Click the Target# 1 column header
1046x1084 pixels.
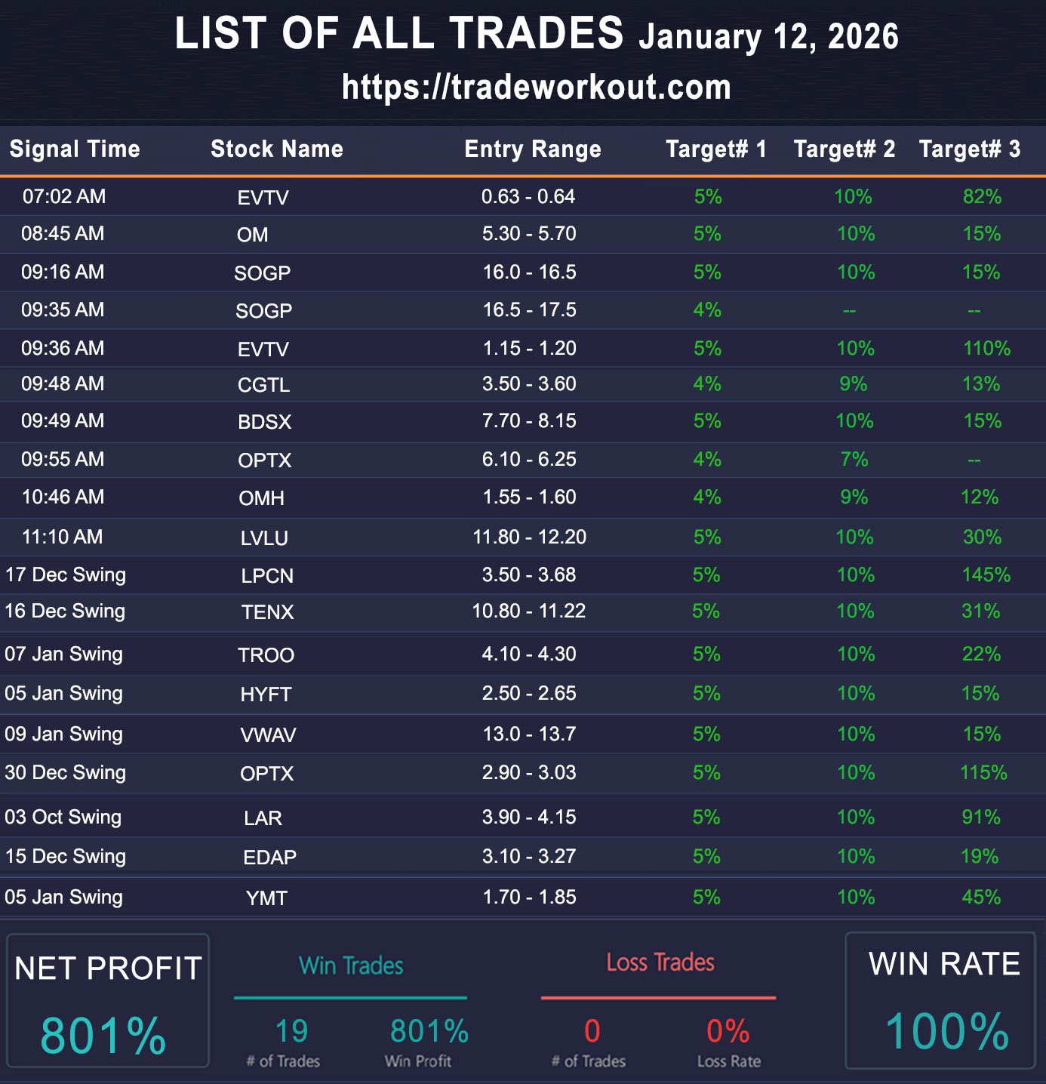[715, 149]
